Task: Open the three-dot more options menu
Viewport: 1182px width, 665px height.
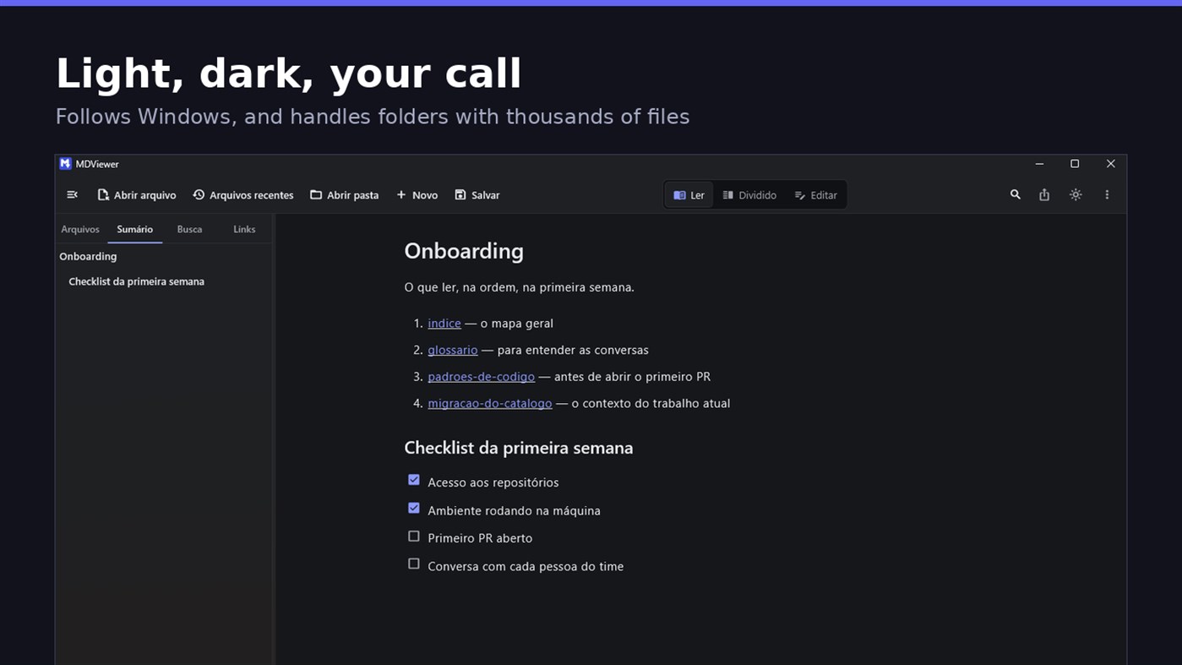Action: pyautogui.click(x=1107, y=195)
